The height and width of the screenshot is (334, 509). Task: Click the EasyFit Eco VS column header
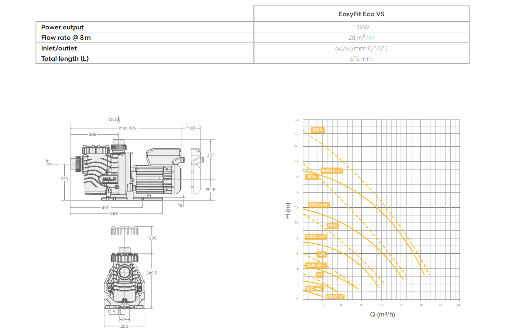[x=361, y=14]
